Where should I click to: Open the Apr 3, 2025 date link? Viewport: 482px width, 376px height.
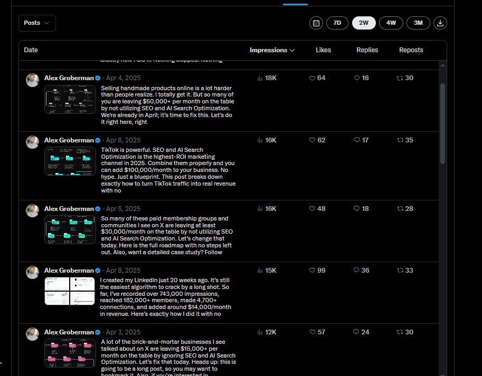pyautogui.click(x=123, y=332)
